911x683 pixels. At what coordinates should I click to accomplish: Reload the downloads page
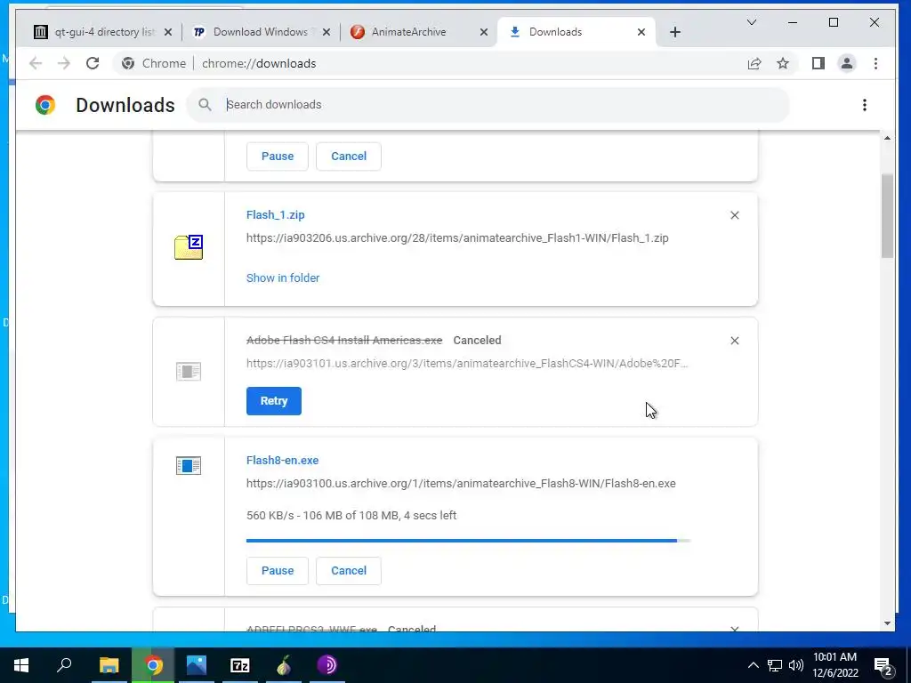coord(93,63)
